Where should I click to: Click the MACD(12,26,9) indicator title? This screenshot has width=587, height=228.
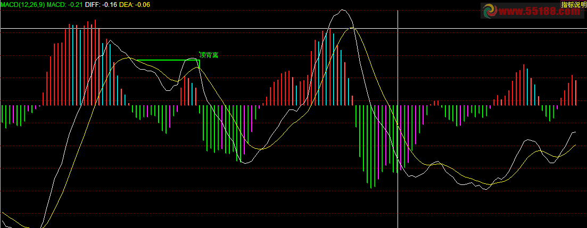pos(22,5)
